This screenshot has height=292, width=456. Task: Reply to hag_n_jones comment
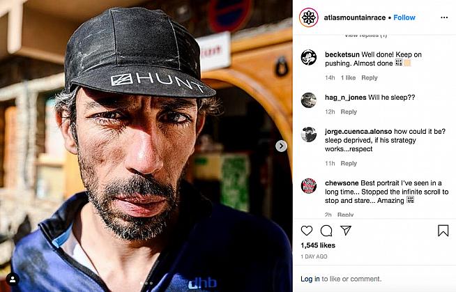tap(349, 112)
